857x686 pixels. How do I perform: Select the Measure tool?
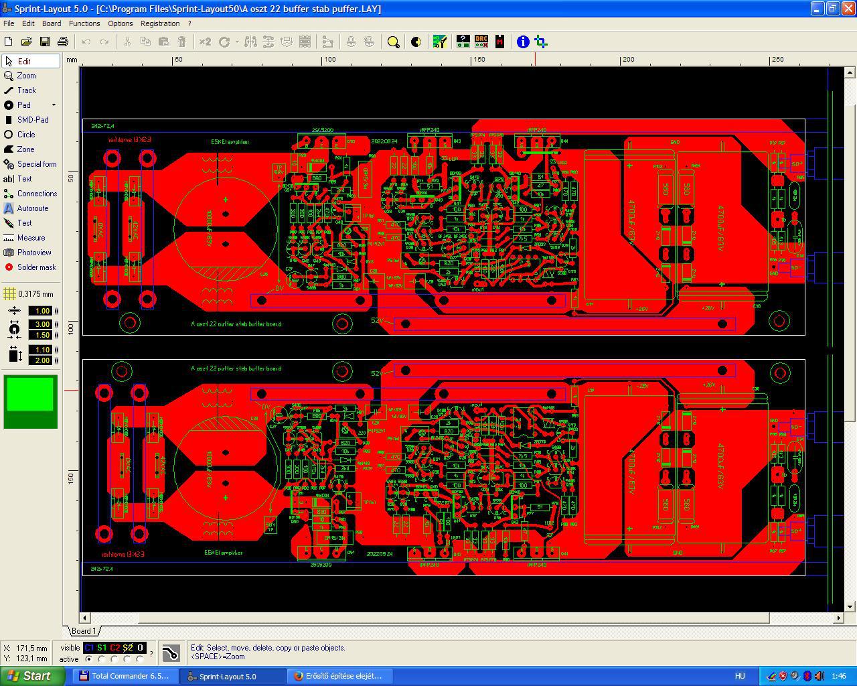click(31, 238)
